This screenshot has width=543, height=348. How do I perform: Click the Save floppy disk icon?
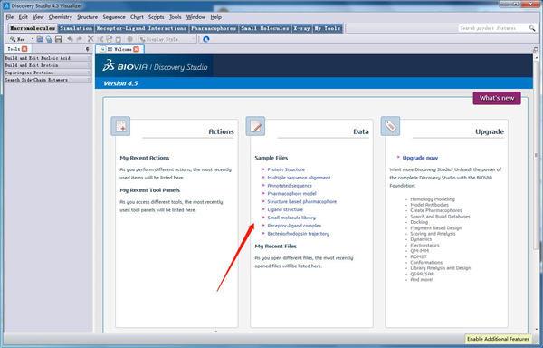point(59,40)
